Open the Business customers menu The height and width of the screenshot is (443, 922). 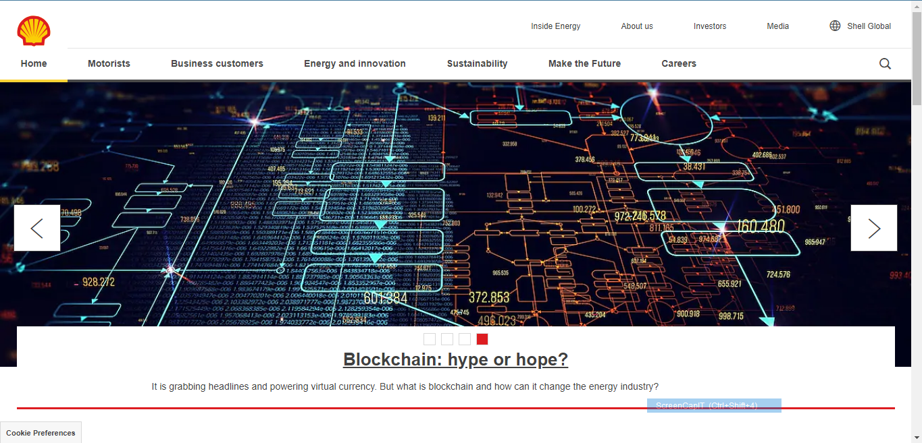click(217, 64)
